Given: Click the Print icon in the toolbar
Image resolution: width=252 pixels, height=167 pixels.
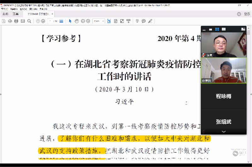Looking at the screenshot, I should (x=16, y=21).
